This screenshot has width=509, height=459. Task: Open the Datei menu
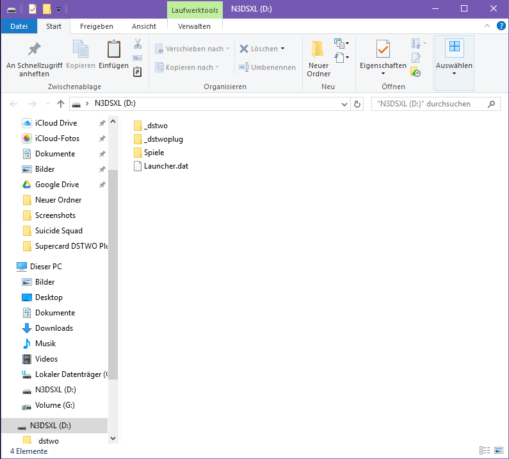pos(19,26)
